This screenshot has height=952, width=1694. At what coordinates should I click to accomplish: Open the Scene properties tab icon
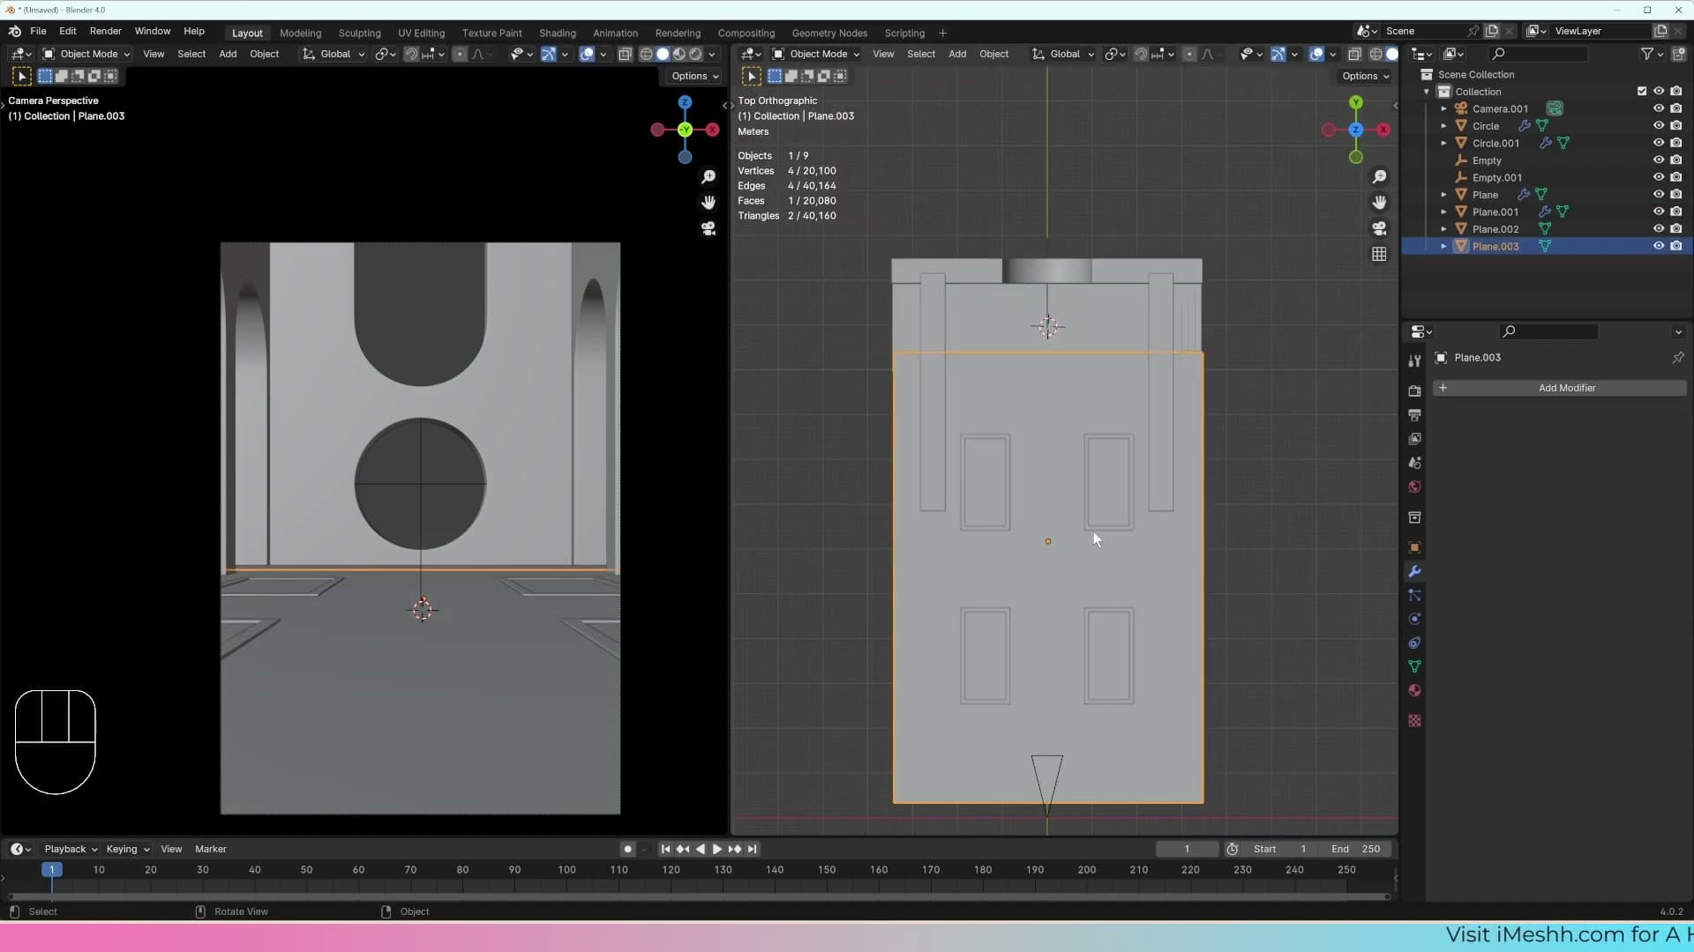point(1414,463)
